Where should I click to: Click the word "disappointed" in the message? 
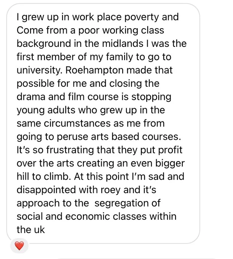46,190
